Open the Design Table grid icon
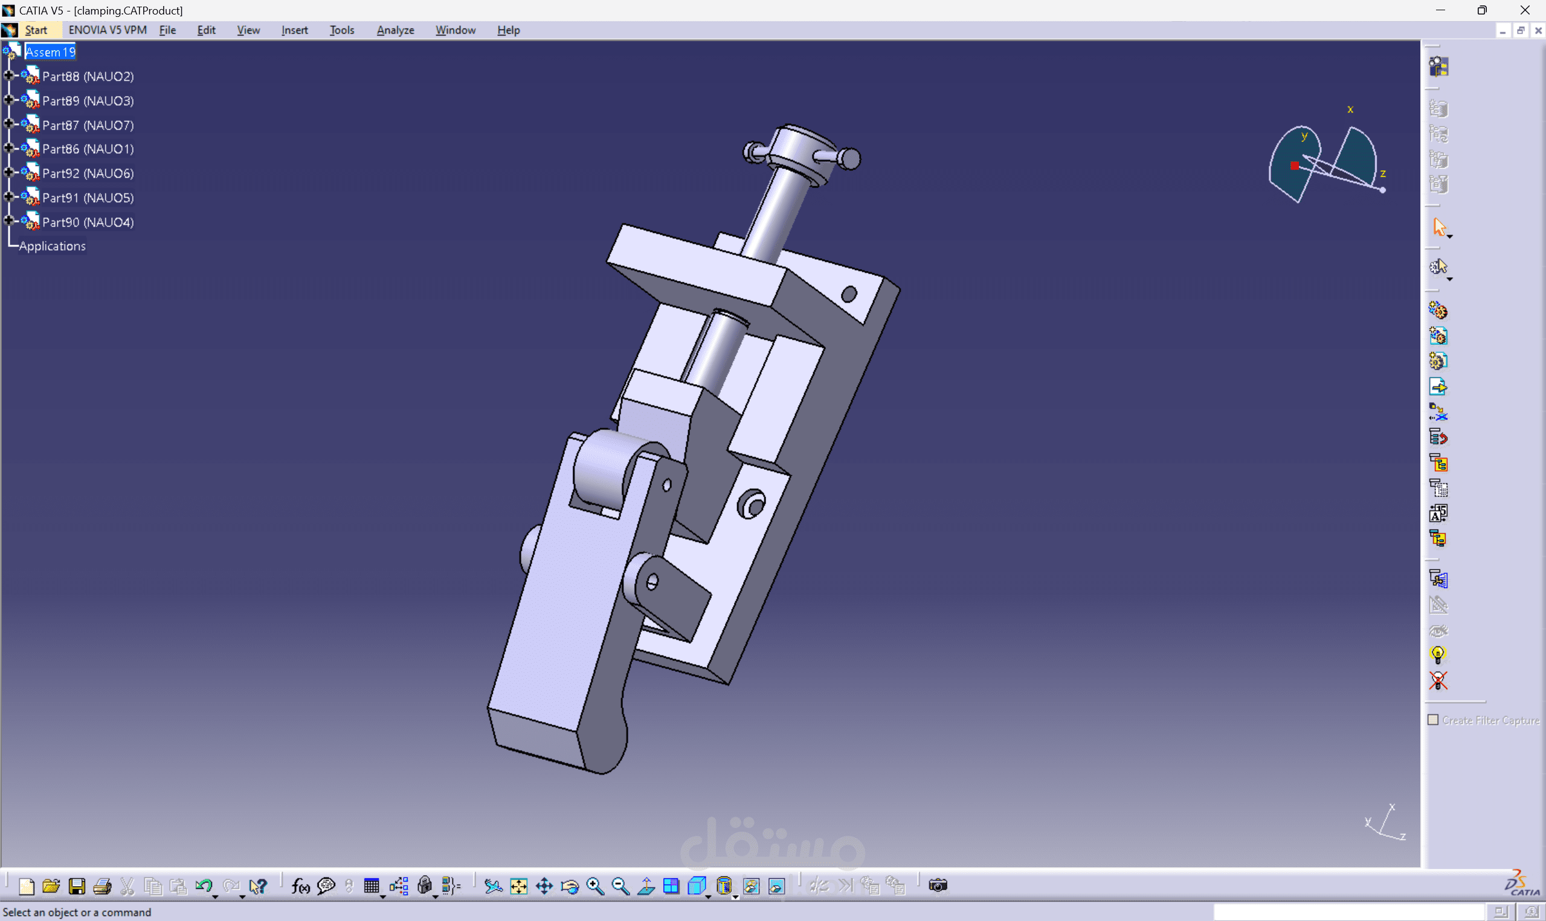1546x921 pixels. (371, 886)
